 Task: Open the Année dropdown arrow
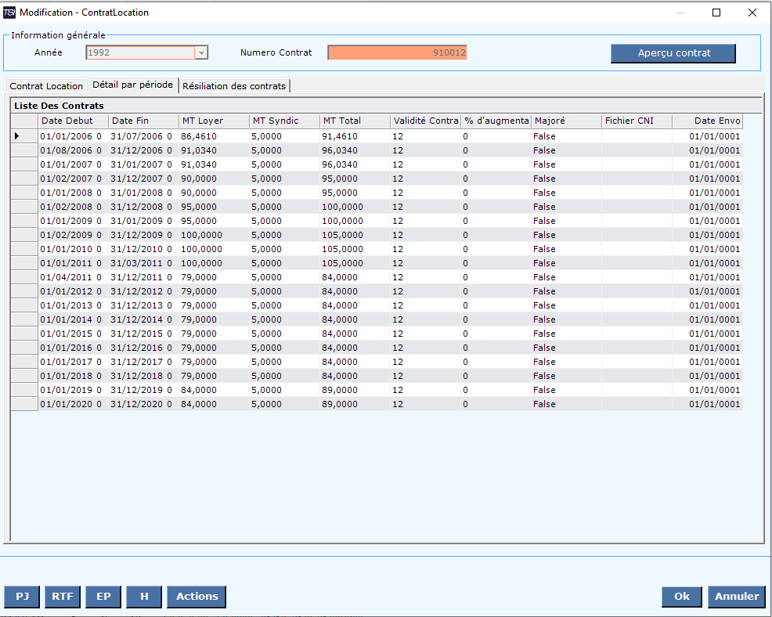[201, 52]
